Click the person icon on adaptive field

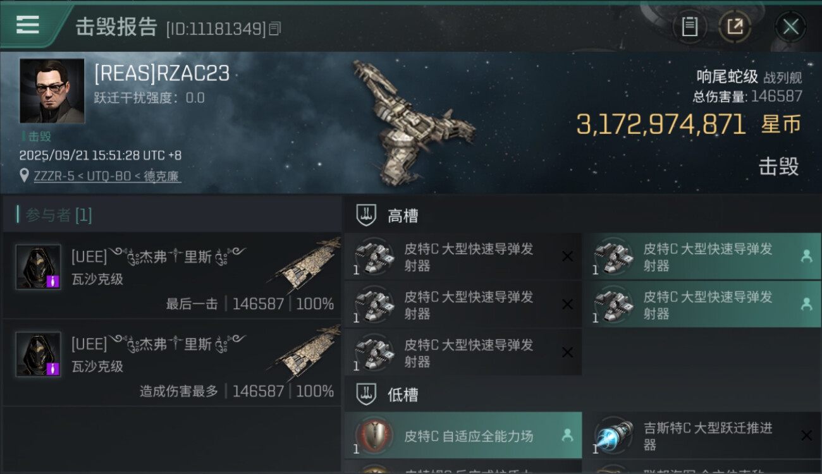[x=567, y=435]
